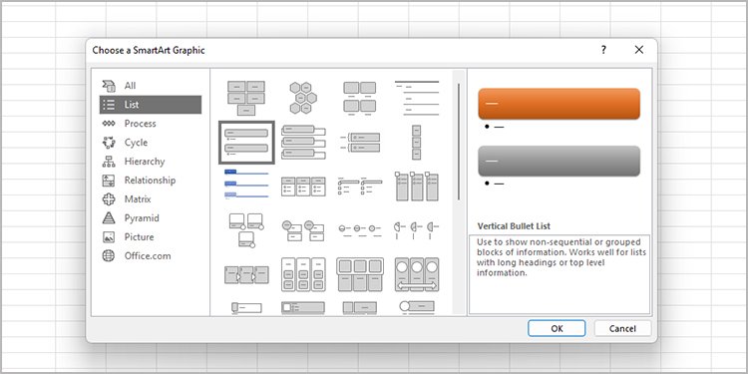Open the Cycle category
Screen dimensions: 748x374
(x=151, y=143)
